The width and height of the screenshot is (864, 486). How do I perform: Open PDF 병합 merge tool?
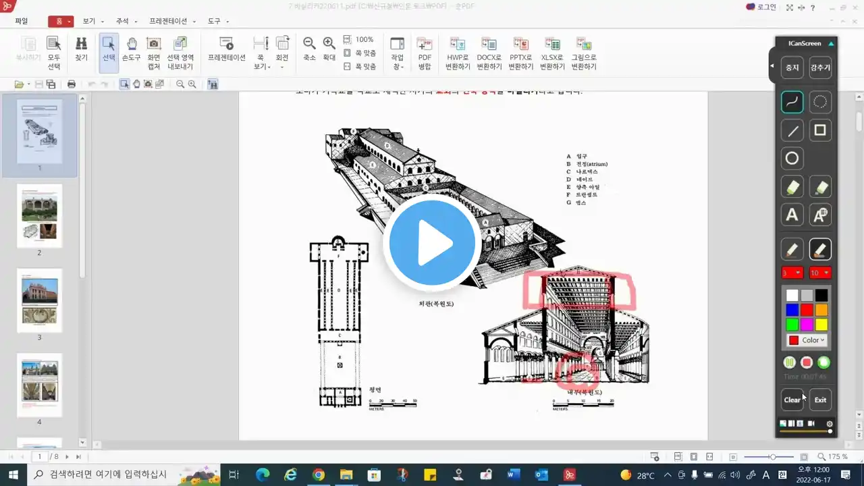[x=425, y=53]
